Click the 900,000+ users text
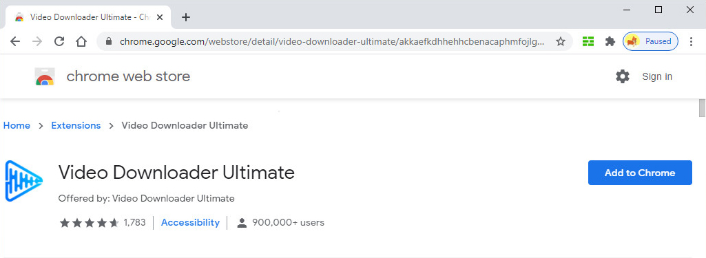This screenshot has height=258, width=706. (x=288, y=222)
